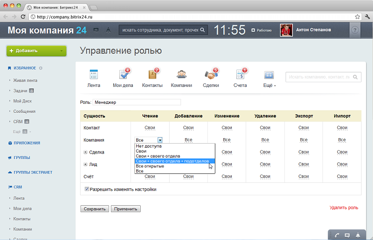The width and height of the screenshot is (373, 240).
Task: Select Все открытые option
Action: point(175,166)
